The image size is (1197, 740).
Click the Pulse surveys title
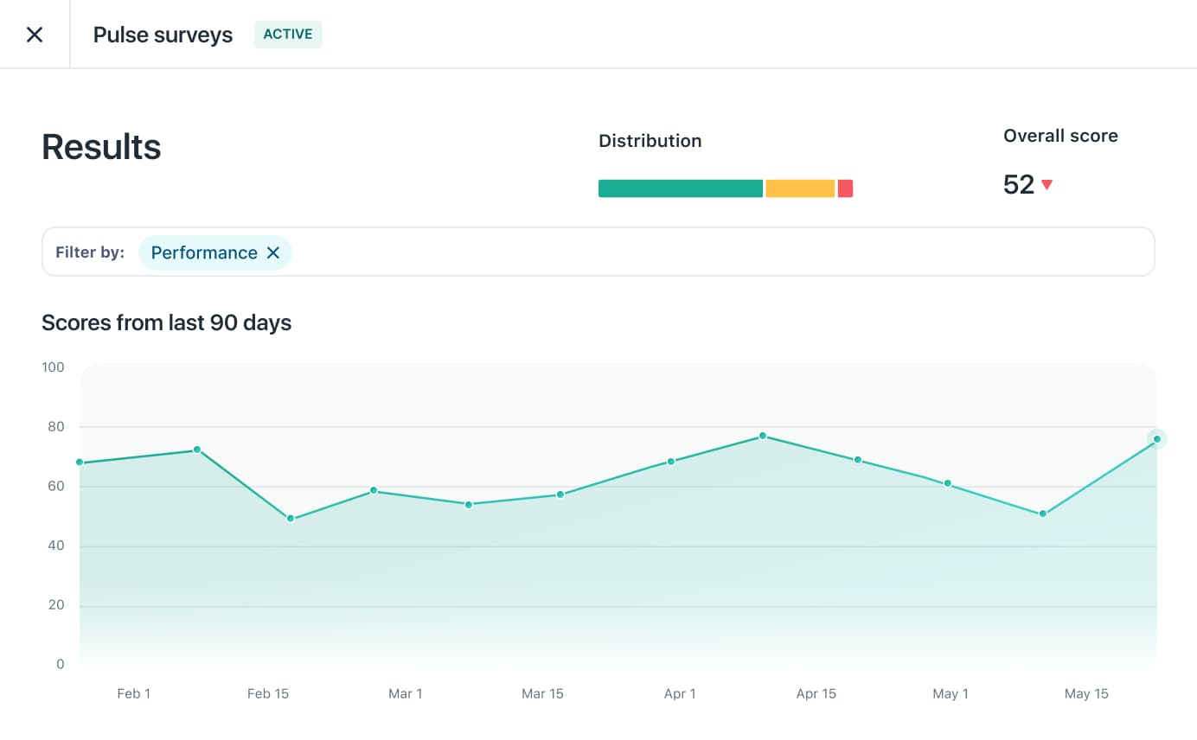pyautogui.click(x=163, y=35)
